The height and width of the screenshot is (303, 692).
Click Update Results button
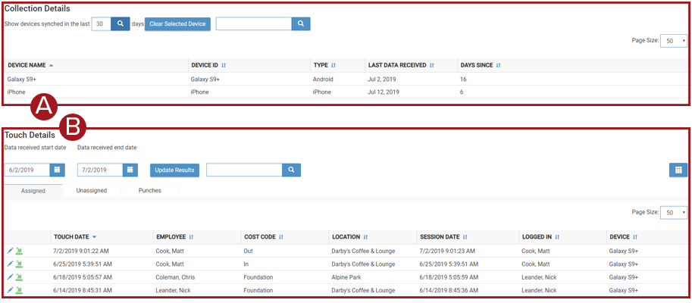tap(175, 170)
